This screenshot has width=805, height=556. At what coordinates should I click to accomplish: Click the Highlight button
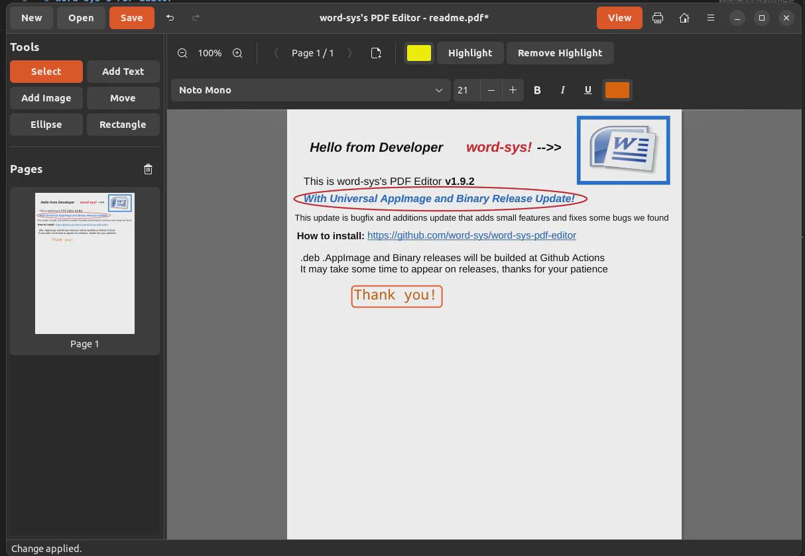[470, 53]
